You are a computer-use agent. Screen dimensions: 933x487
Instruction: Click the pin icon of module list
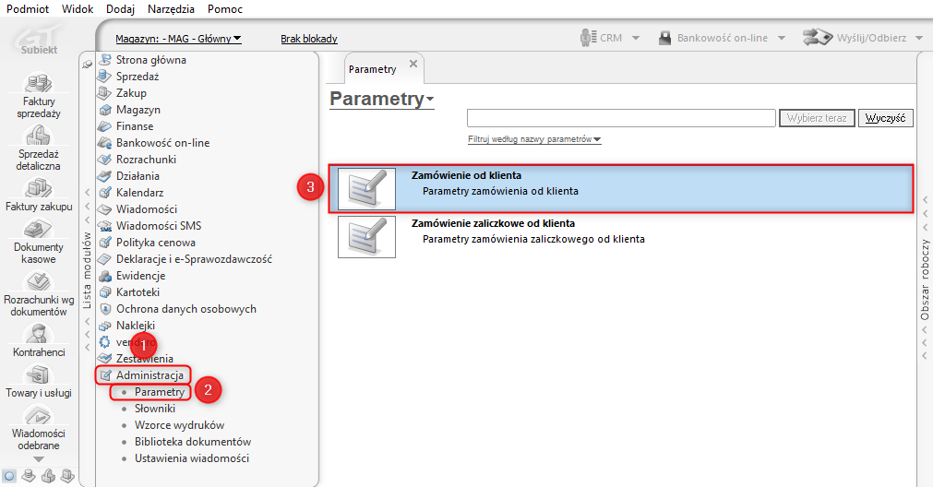click(88, 65)
